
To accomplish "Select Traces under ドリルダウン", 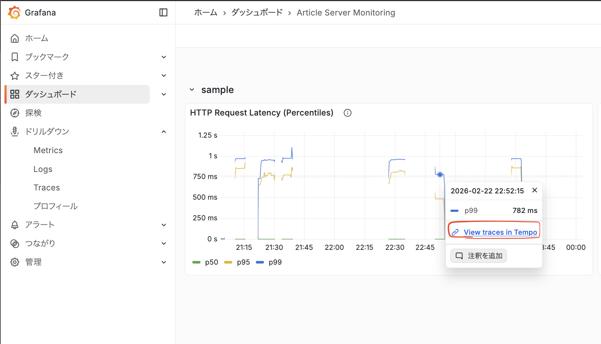I will 47,188.
